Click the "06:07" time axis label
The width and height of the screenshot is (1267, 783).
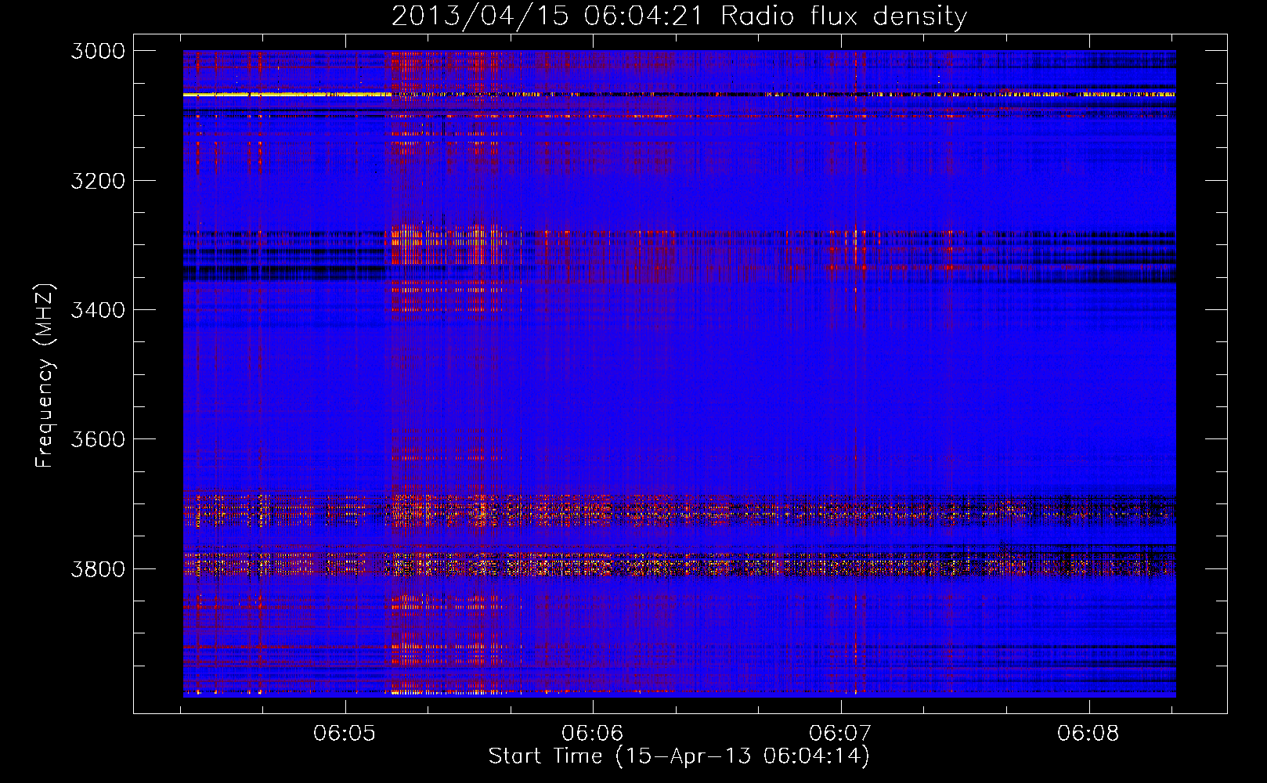(840, 734)
